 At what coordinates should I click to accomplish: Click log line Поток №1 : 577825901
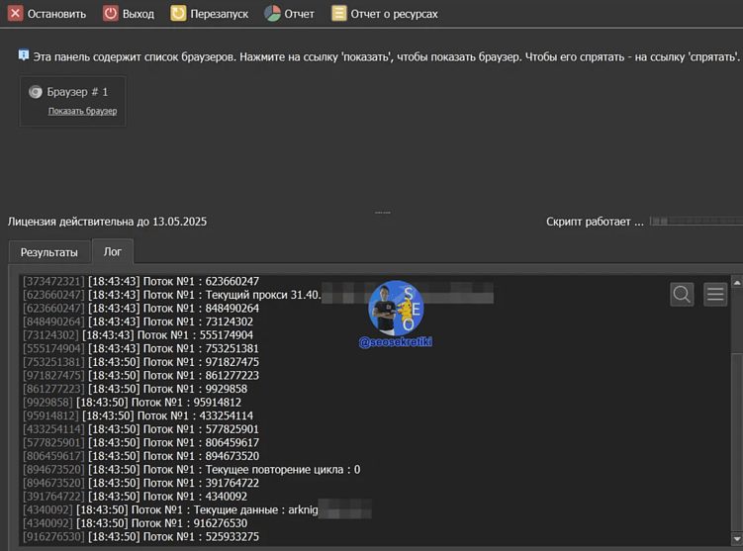click(140, 429)
